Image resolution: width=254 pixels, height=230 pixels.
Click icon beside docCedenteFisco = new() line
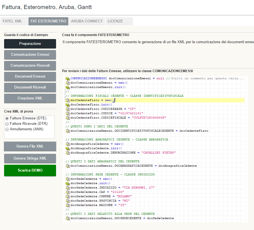(68, 100)
